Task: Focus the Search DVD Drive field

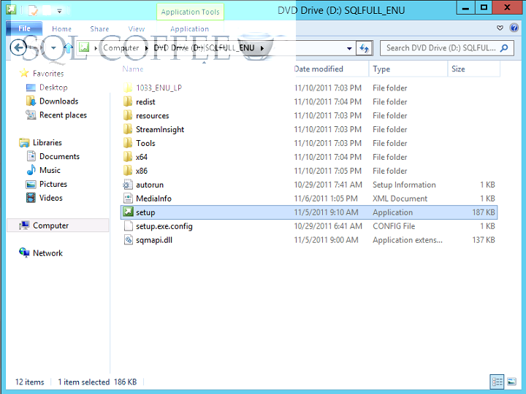Action: pos(447,48)
